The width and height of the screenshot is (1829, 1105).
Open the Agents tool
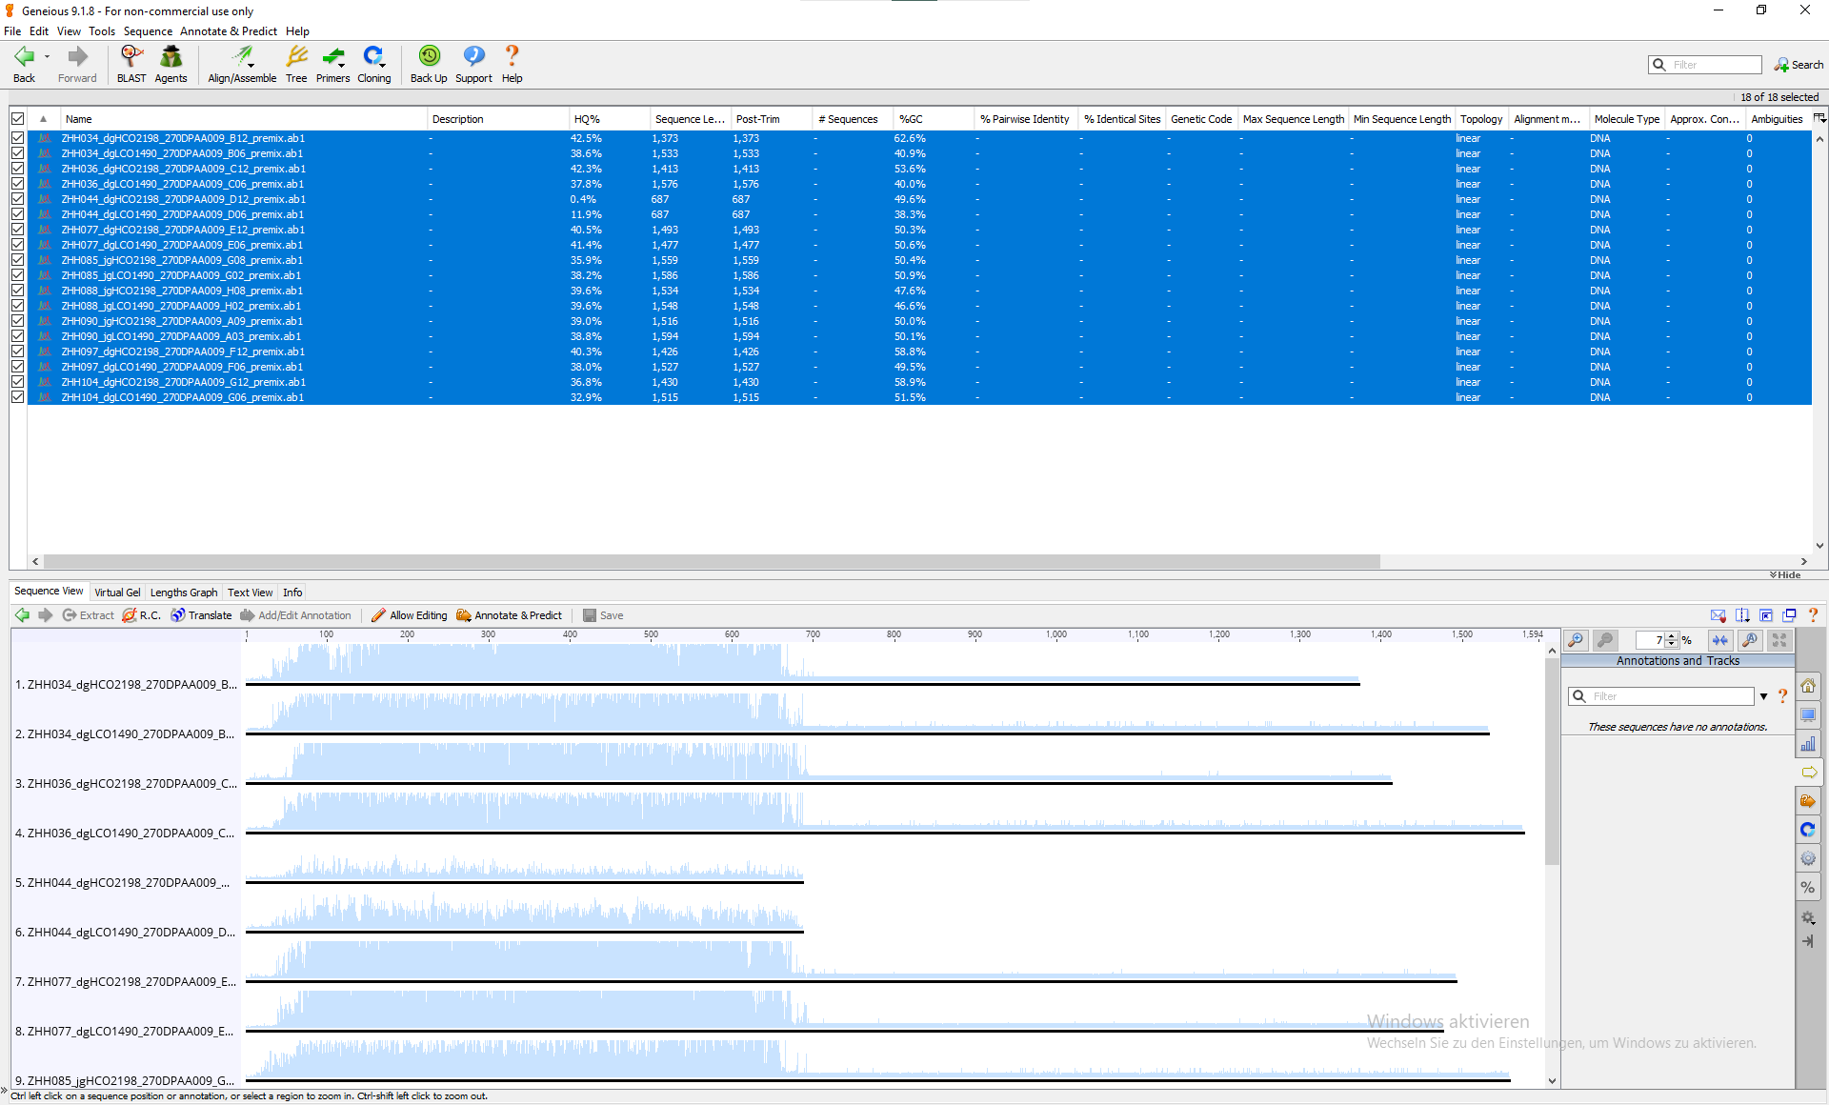171,64
